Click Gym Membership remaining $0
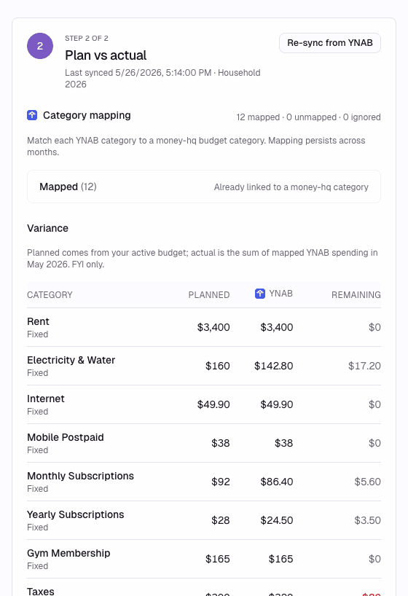408x596 pixels. tap(374, 559)
